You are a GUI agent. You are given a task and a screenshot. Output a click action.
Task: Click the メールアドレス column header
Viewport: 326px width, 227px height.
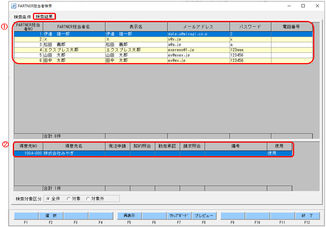[x=199, y=27]
